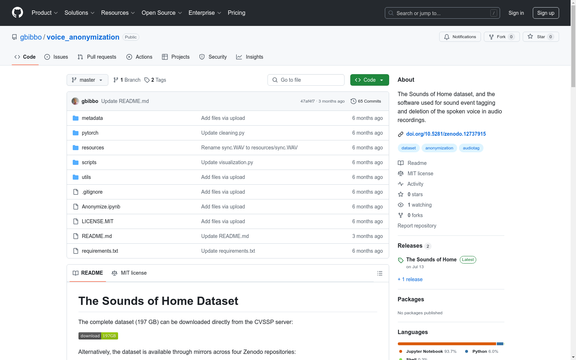
Task: Open the pytorch folder icon
Action: 76,133
